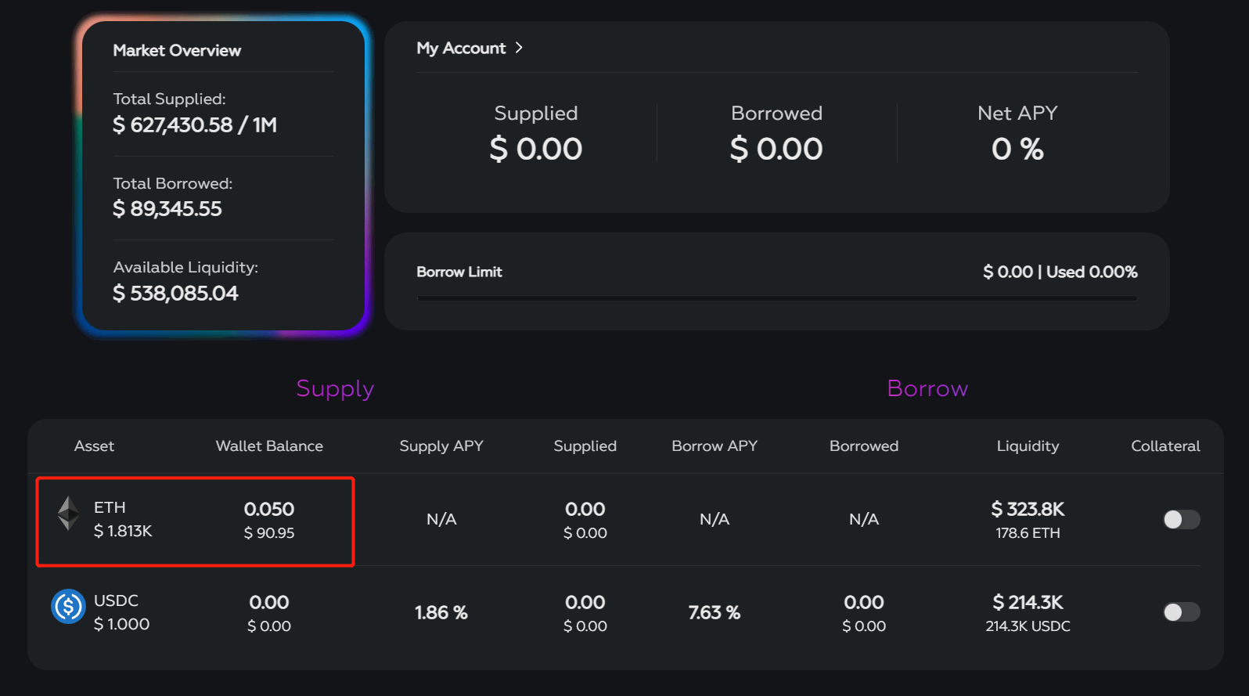Select the Borrow section heading

[927, 388]
